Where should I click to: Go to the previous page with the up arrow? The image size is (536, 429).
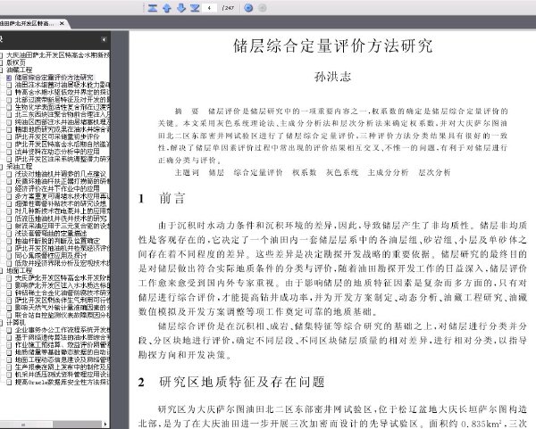click(167, 8)
